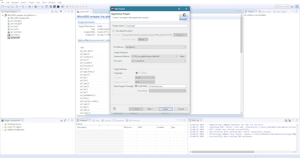
Task: Collapse the MicroZED_wrapper_hw_platform project tree
Action: point(2,15)
